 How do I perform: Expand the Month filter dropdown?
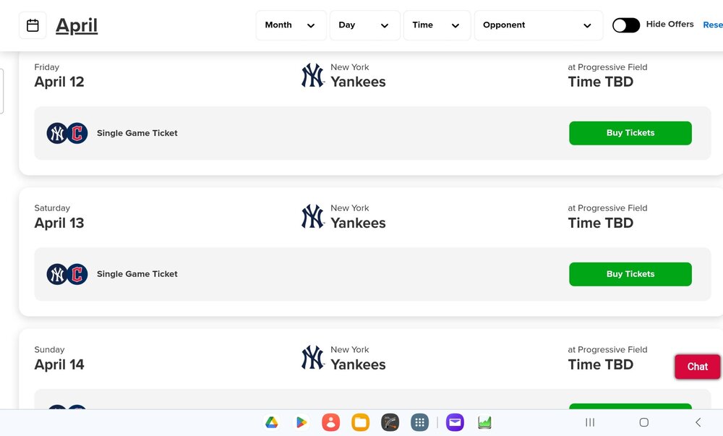pos(291,25)
